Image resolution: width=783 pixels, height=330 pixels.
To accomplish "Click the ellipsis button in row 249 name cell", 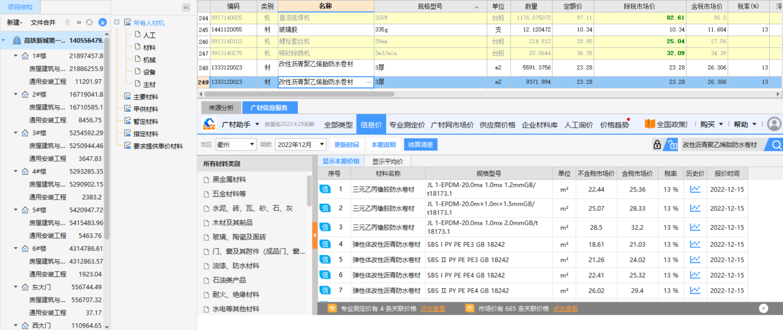I will [x=368, y=82].
